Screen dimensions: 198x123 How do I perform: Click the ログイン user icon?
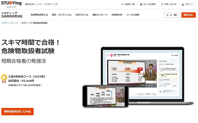[x=183, y=4]
